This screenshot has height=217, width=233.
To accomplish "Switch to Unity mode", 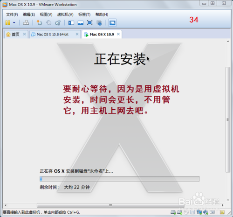I will 99,23.
